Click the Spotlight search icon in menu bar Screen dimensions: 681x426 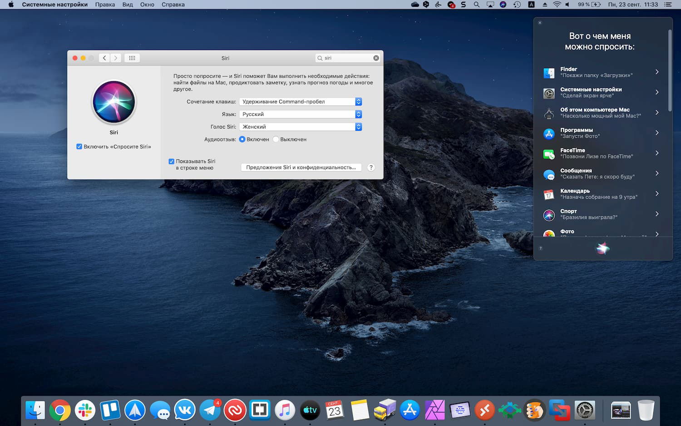[x=477, y=4]
